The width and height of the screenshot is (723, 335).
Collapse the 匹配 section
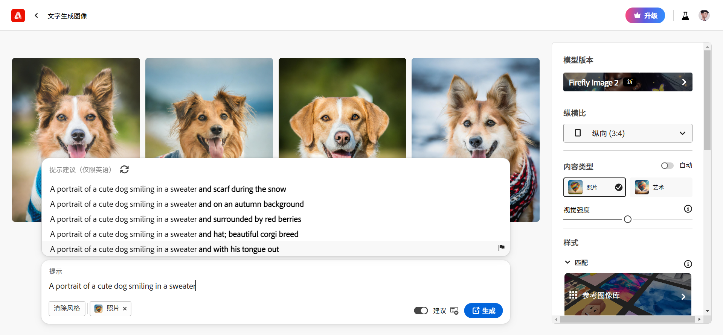(x=567, y=262)
